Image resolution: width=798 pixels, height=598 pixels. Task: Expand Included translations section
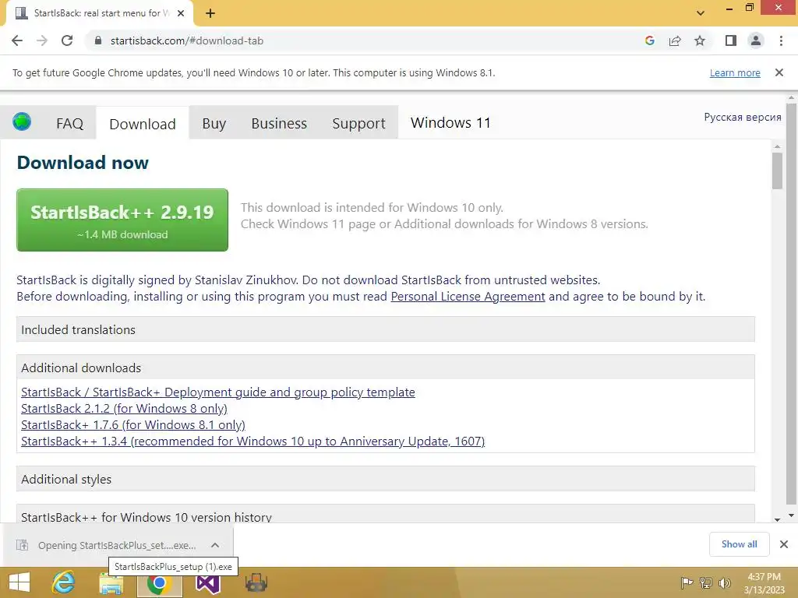click(385, 329)
